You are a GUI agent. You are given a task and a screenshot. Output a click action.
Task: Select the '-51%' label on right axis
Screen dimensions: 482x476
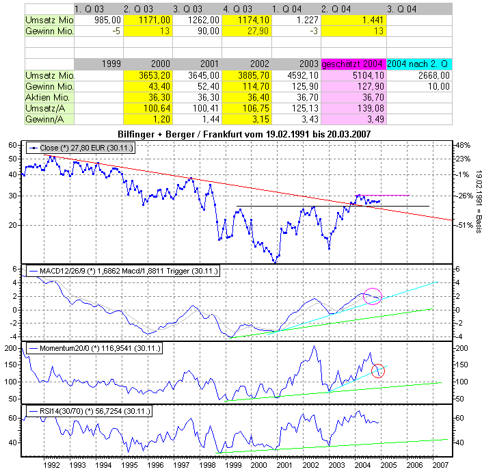pos(464,225)
